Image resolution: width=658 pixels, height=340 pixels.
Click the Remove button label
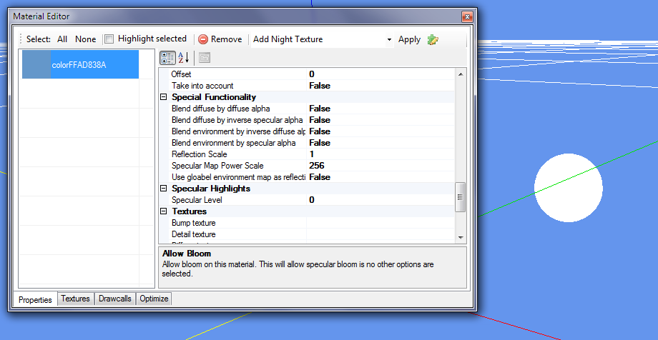[226, 39]
